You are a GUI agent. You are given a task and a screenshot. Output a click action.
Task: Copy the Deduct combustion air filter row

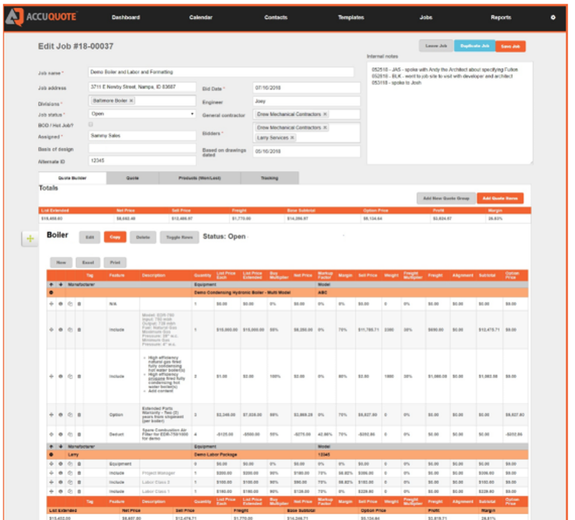pyautogui.click(x=70, y=434)
